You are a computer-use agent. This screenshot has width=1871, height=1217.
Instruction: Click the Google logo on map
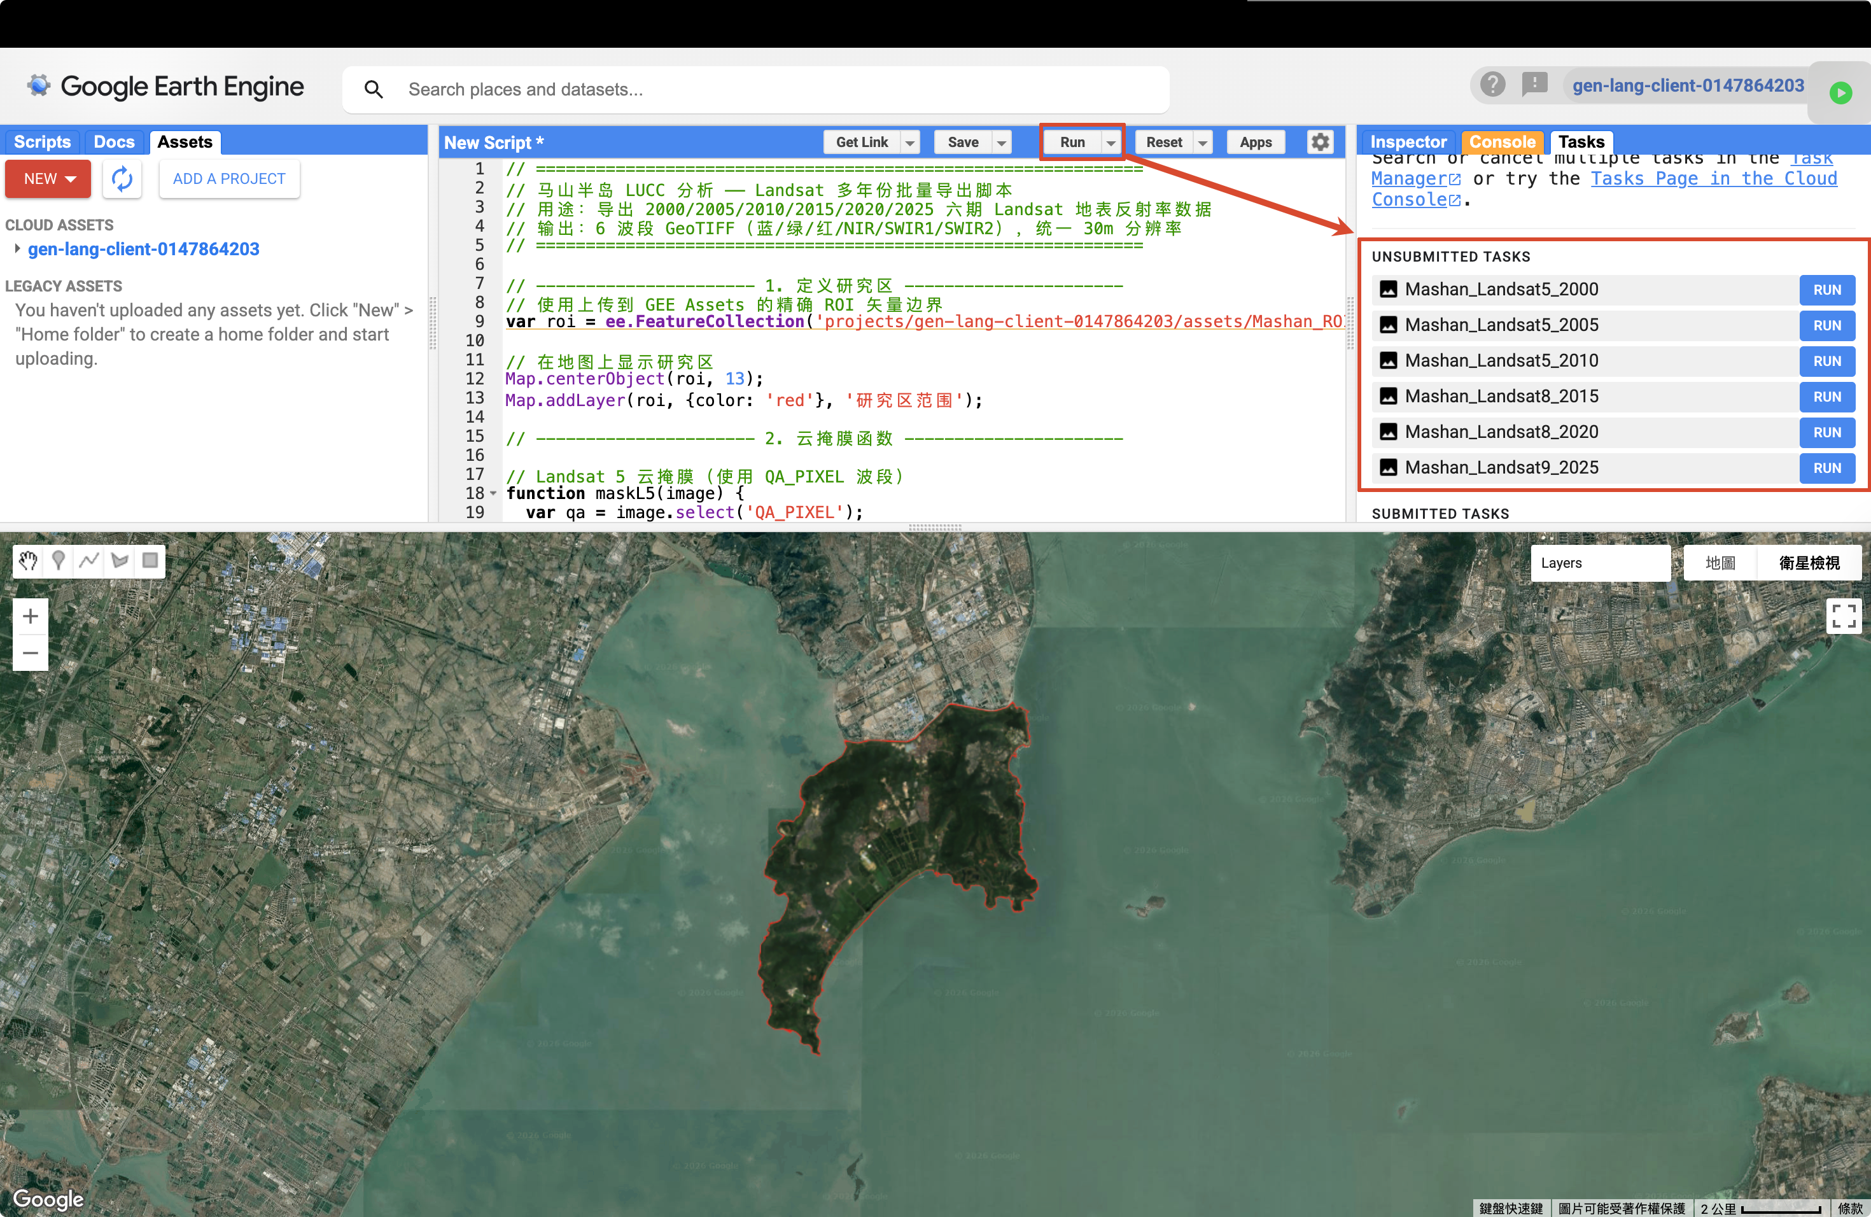tap(48, 1199)
